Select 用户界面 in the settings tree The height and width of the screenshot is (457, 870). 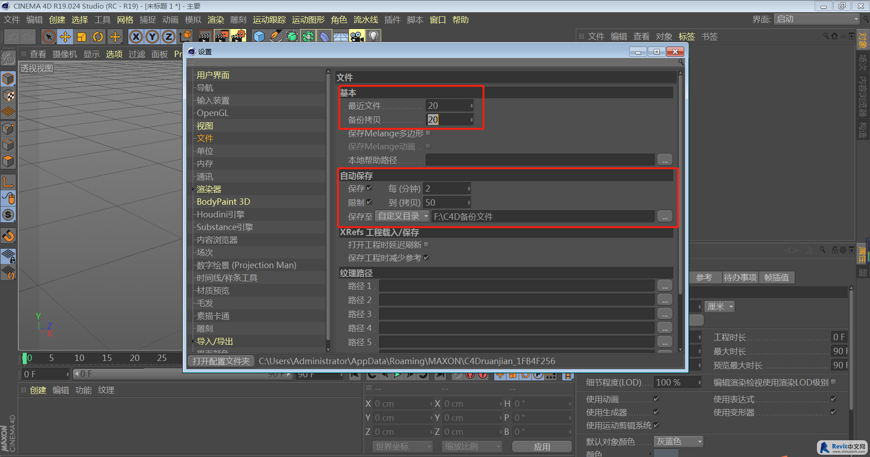pos(213,75)
